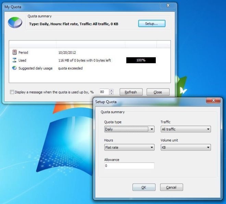Cancel the Setup Quota dialog

tap(172, 188)
